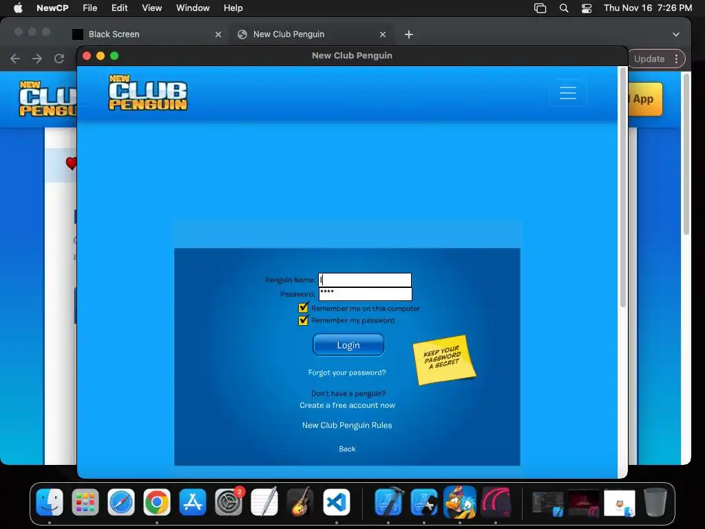This screenshot has width=705, height=529.
Task: Click the Club Penguin logo in background browser
Action: click(x=48, y=98)
